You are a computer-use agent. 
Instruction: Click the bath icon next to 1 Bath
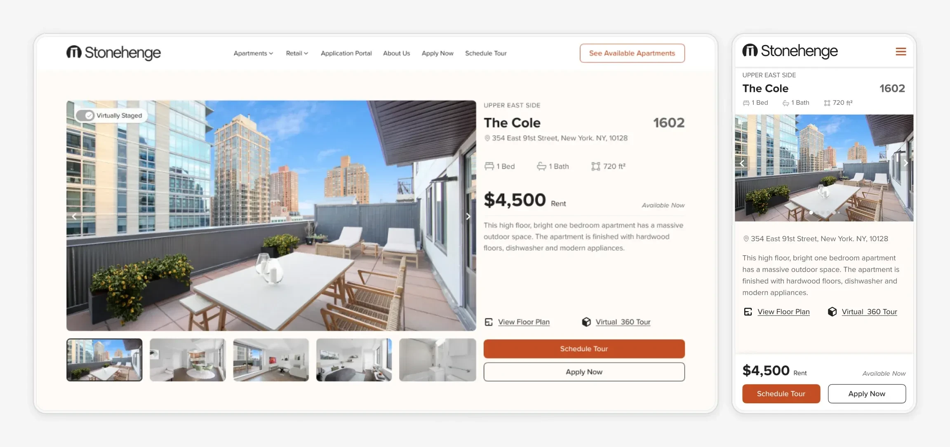pyautogui.click(x=541, y=165)
